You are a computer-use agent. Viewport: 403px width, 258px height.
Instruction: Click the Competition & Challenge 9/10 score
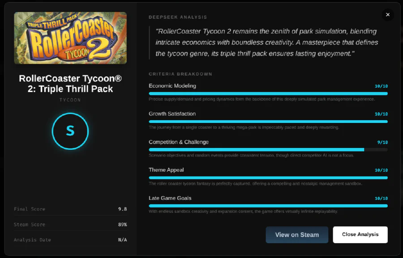coord(382,142)
